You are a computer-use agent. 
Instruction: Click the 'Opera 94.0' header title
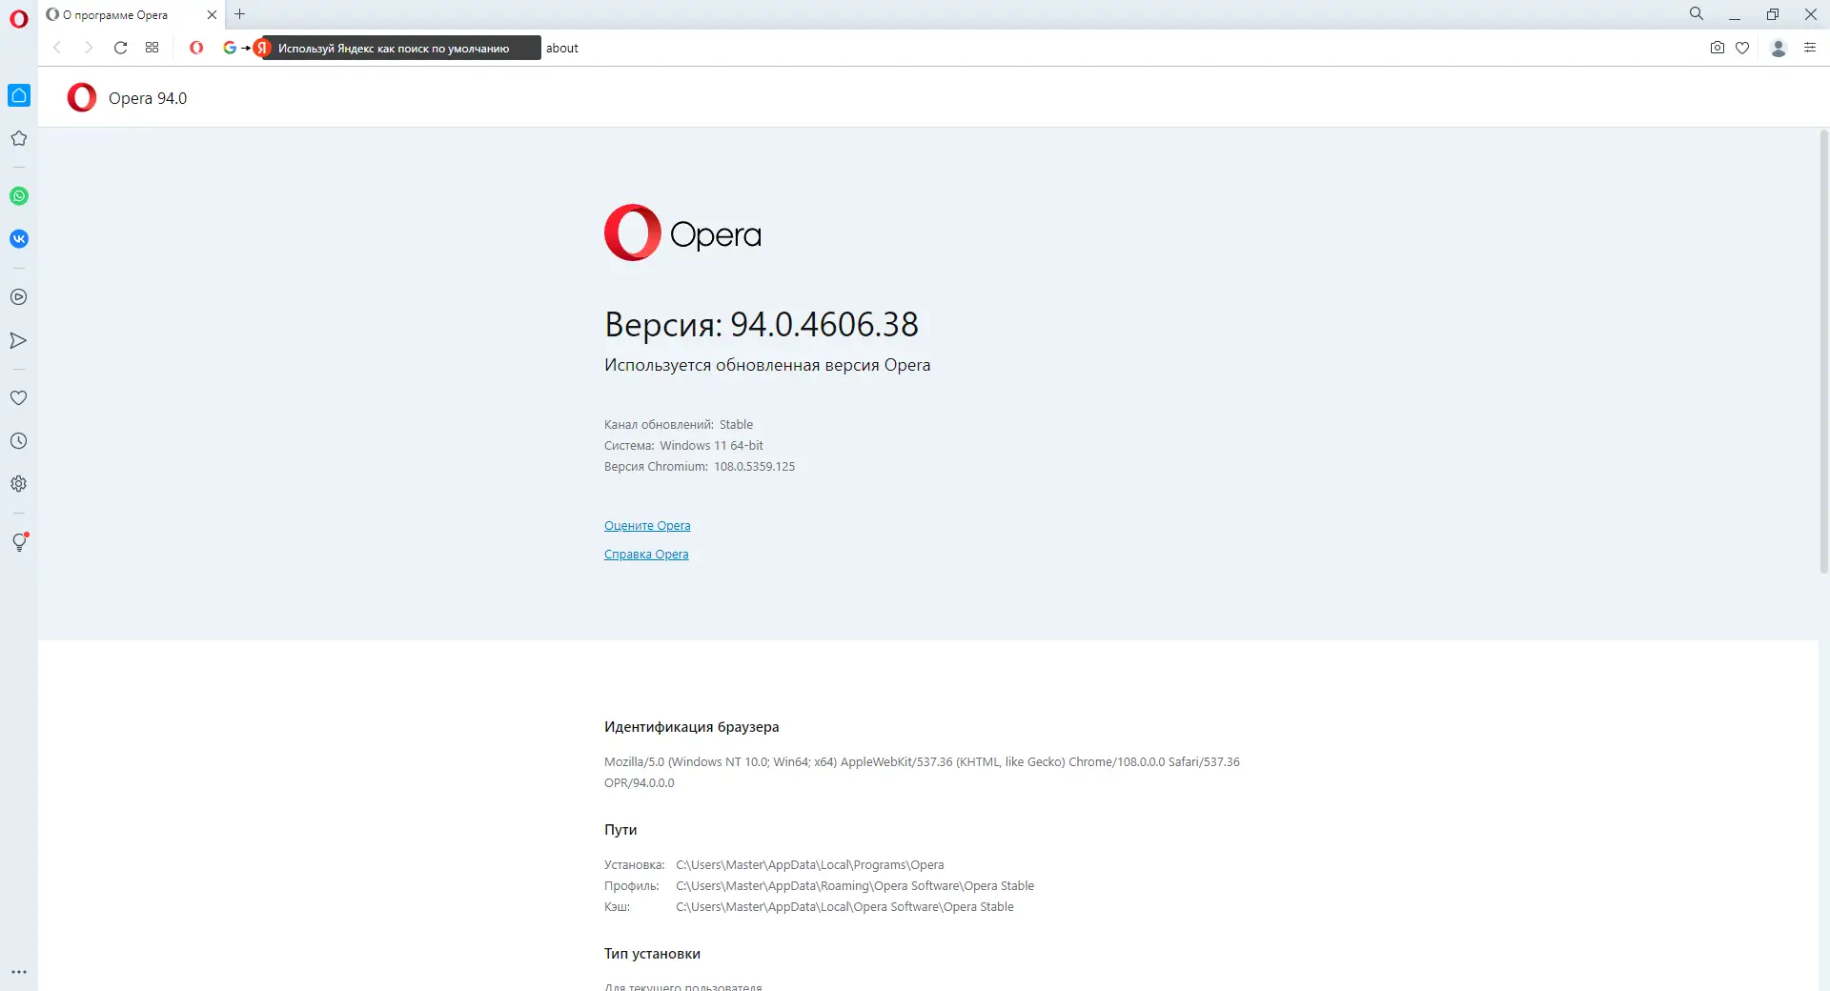click(x=148, y=98)
